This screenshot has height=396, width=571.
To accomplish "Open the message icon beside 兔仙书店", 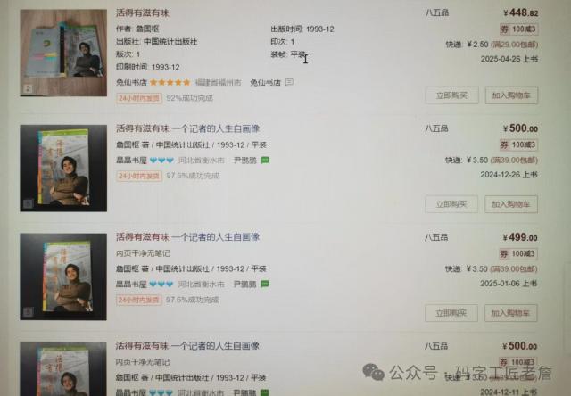I will coord(289,82).
